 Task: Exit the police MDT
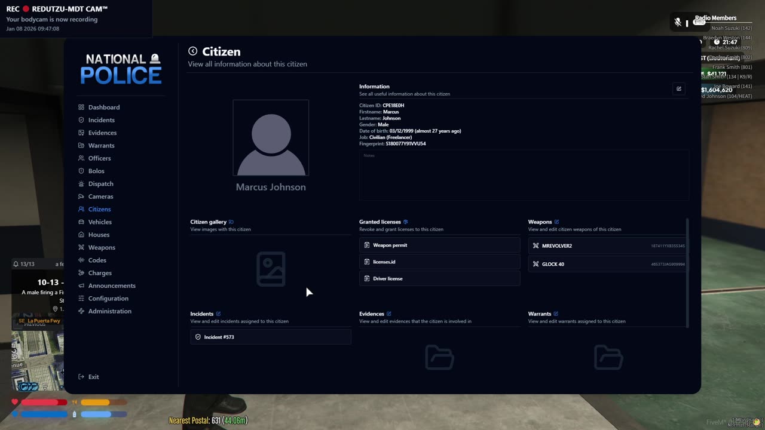pos(93,377)
